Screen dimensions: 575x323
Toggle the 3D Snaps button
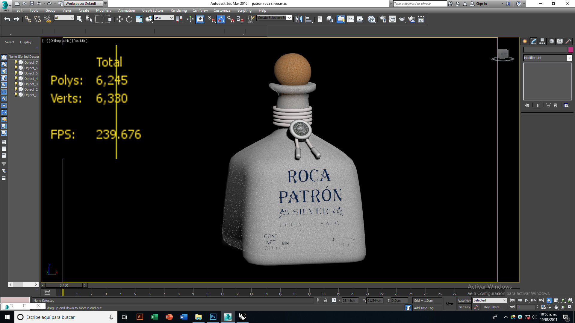coord(211,19)
